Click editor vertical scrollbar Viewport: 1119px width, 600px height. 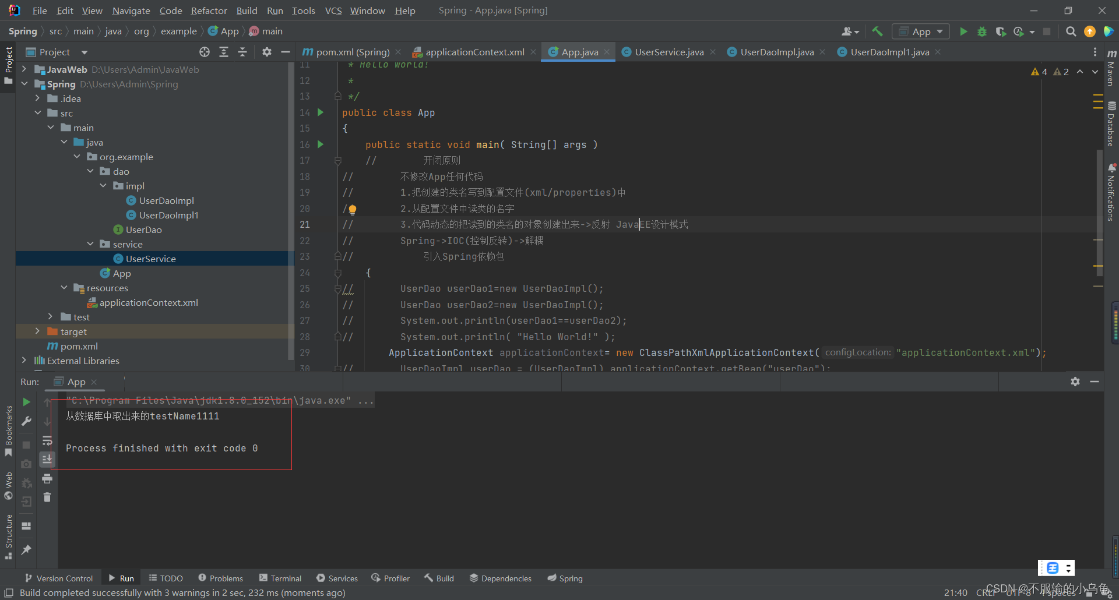tap(1099, 213)
